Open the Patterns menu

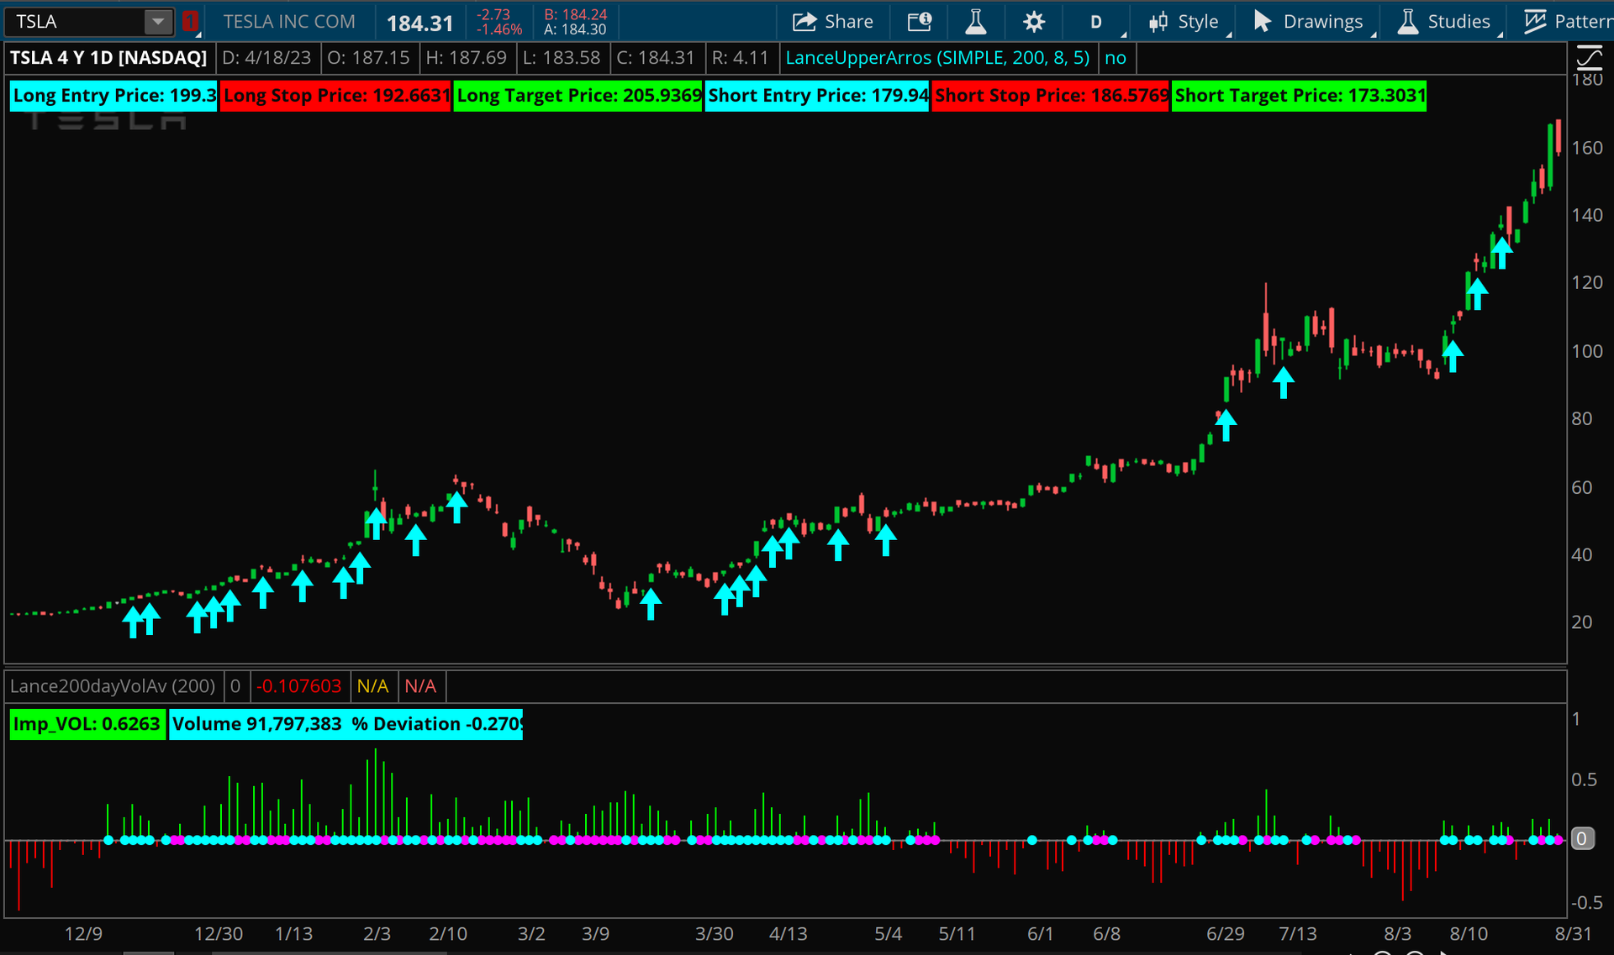[1568, 21]
